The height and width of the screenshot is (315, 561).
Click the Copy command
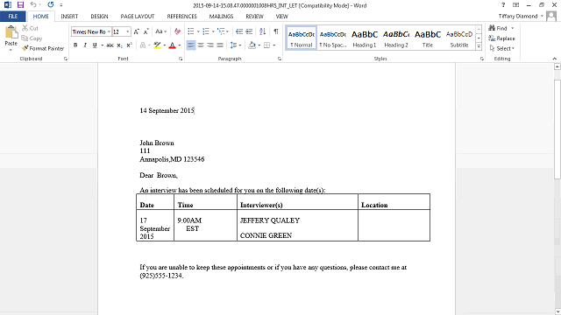32,38
